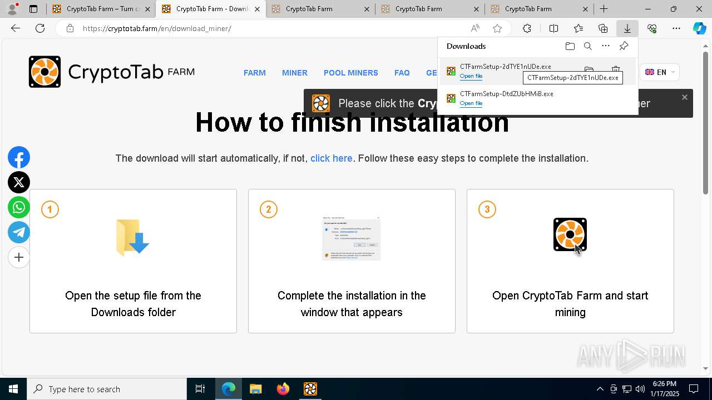The image size is (712, 400).
Task: Open the MINER navigation link
Action: pyautogui.click(x=295, y=73)
